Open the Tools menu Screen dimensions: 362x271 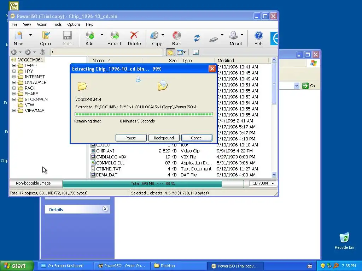pyautogui.click(x=57, y=24)
